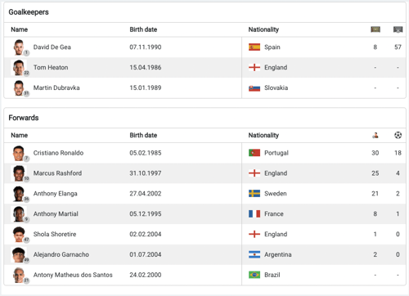Click Birth date column header in Goalkeepers
The image size is (409, 296).
click(x=143, y=29)
